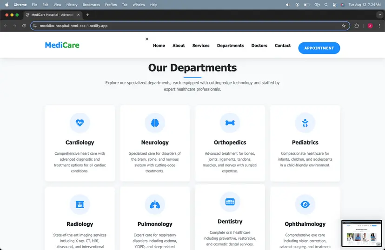Click the address bar URL field
385x250 pixels.
pyautogui.click(x=186, y=26)
